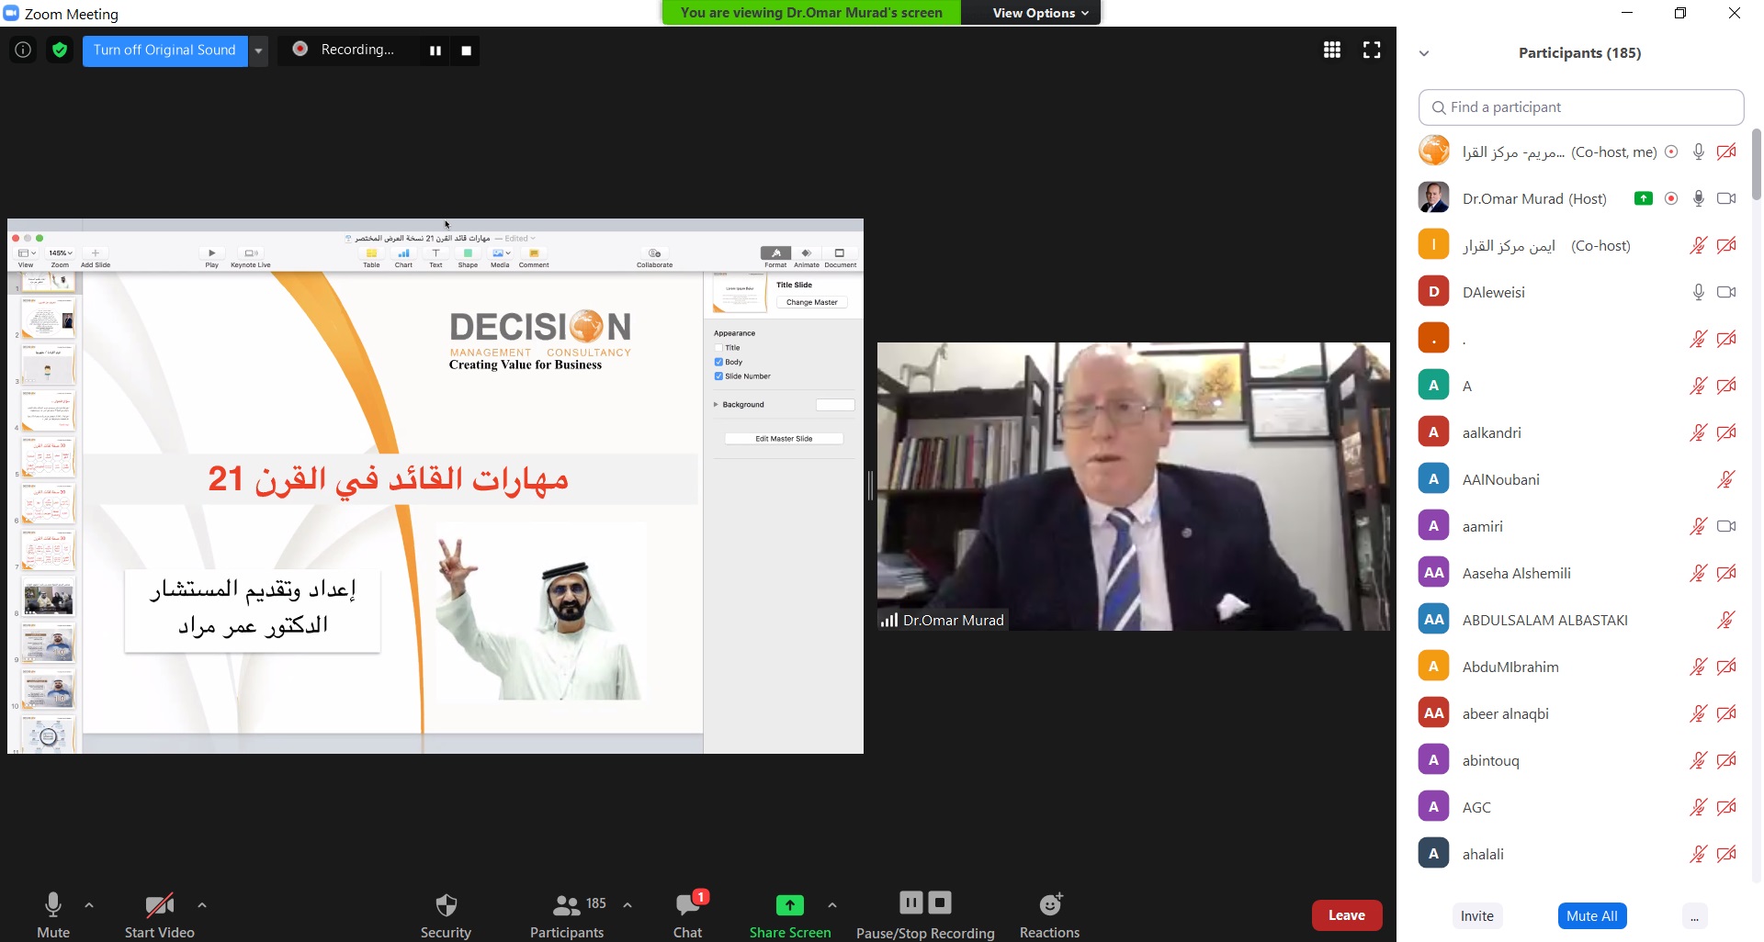
Task: Open the Chat panel
Action: pyautogui.click(x=687, y=915)
